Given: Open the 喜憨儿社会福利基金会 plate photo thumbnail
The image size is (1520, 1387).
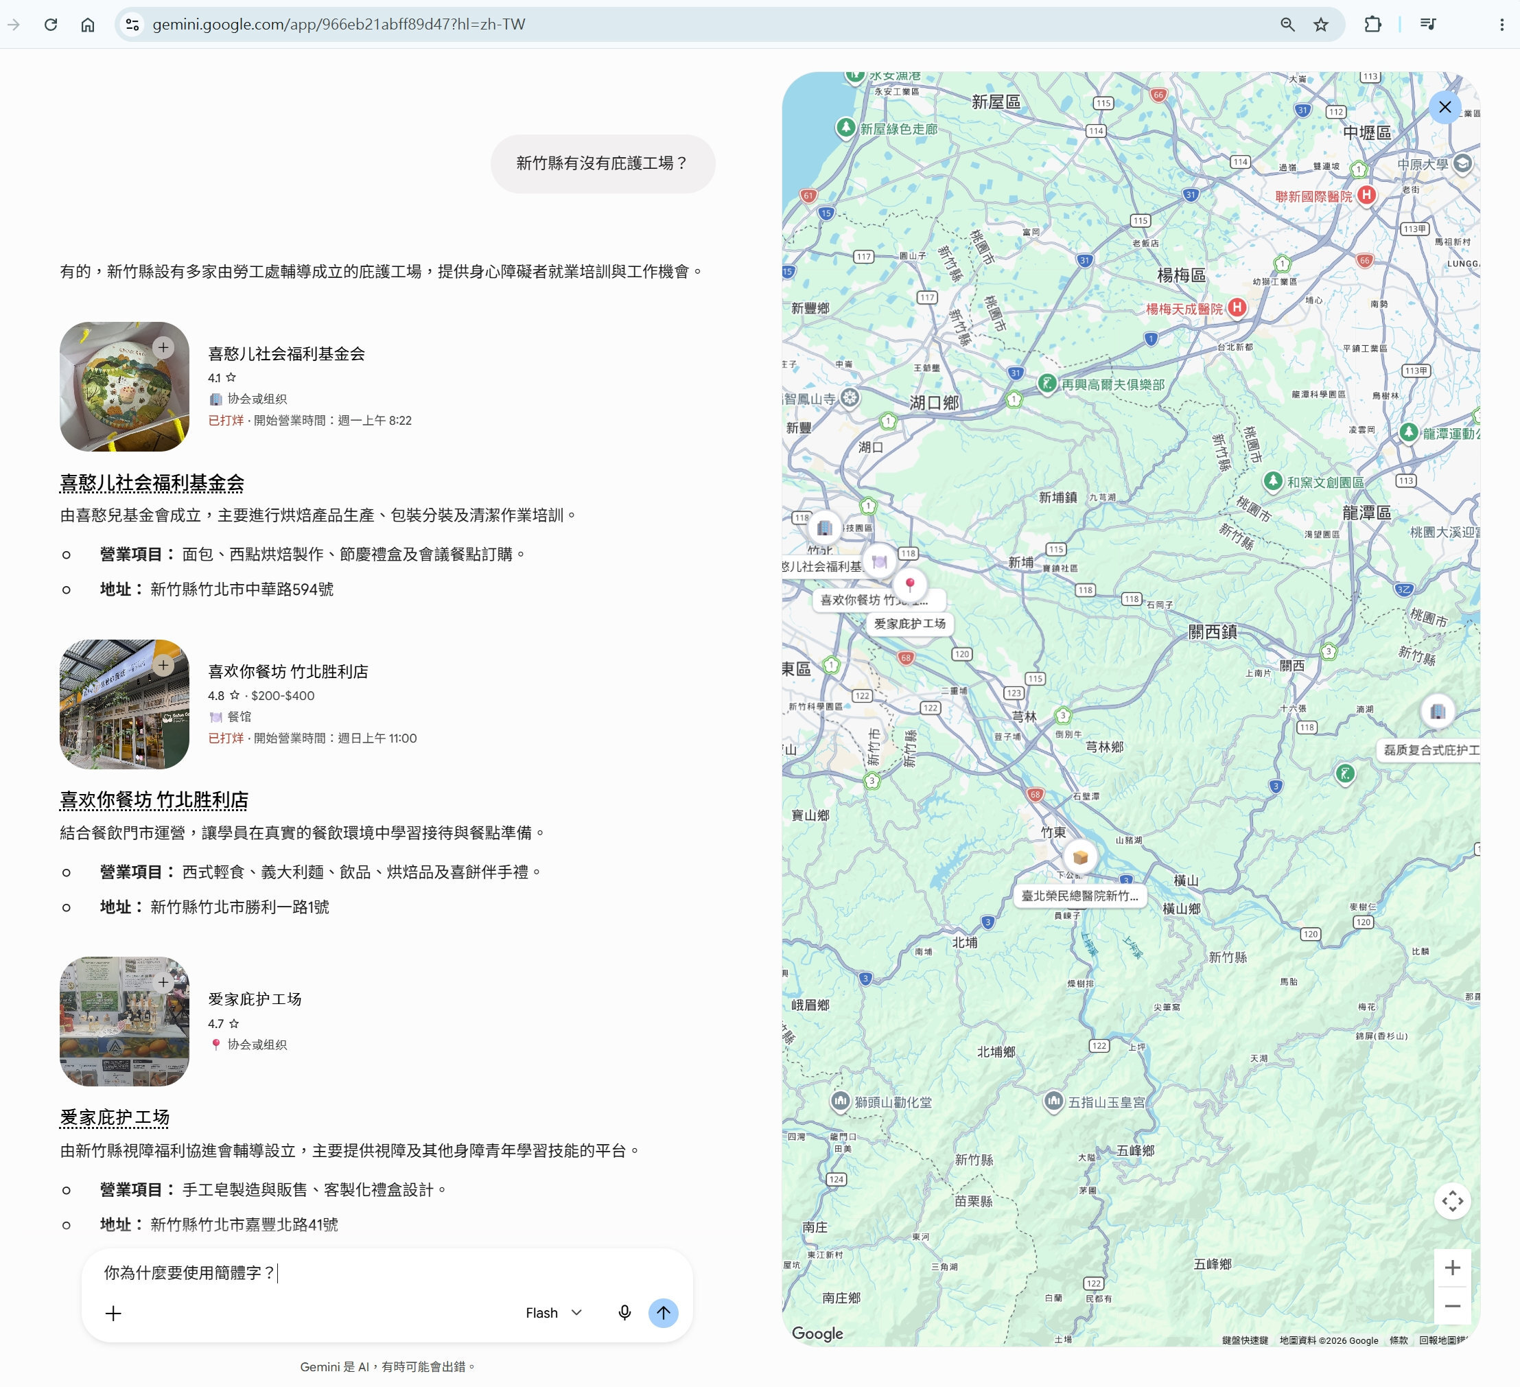Looking at the screenshot, I should pyautogui.click(x=124, y=387).
